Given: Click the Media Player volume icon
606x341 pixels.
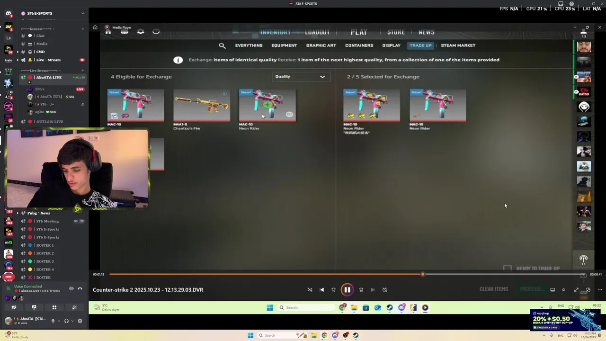Looking at the screenshot, I should tap(564, 290).
